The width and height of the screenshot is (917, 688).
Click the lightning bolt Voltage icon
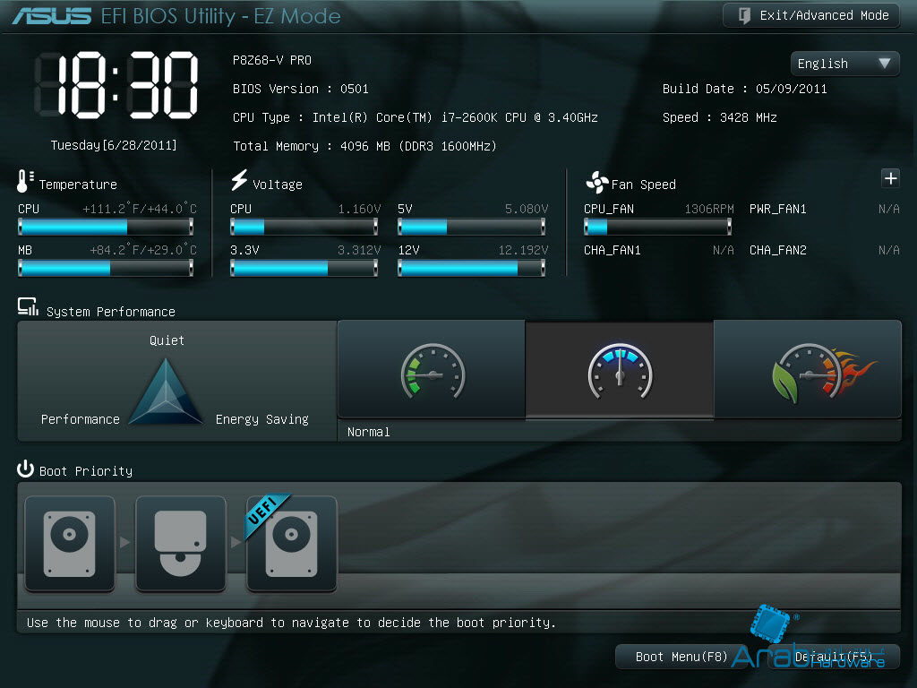pos(238,180)
